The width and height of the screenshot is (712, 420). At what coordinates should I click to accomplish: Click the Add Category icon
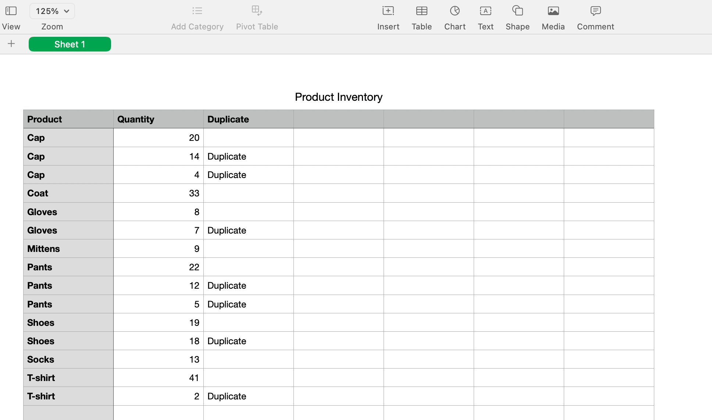pyautogui.click(x=197, y=11)
